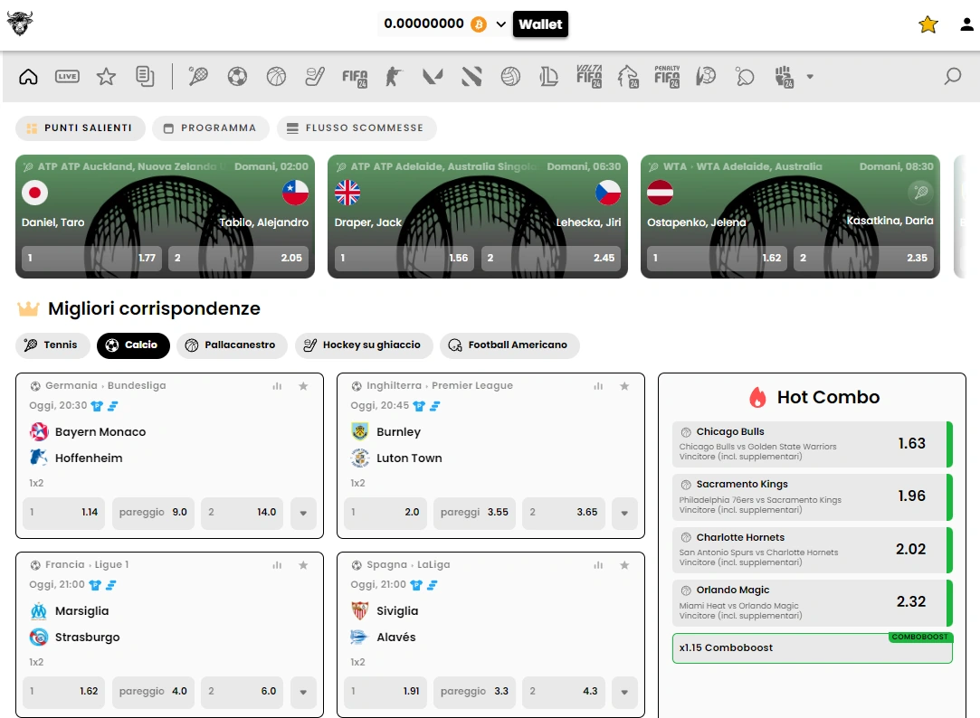Open the user profile icon
Image resolution: width=980 pixels, height=718 pixels.
click(966, 24)
